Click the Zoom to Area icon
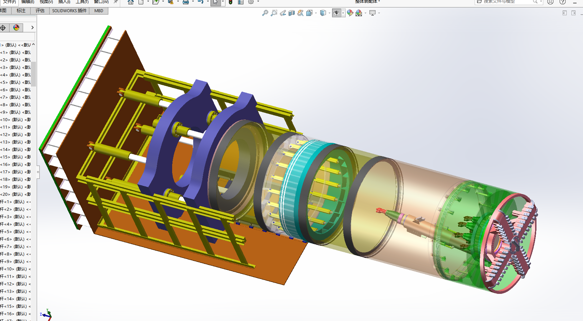This screenshot has height=321, width=583. pos(274,13)
